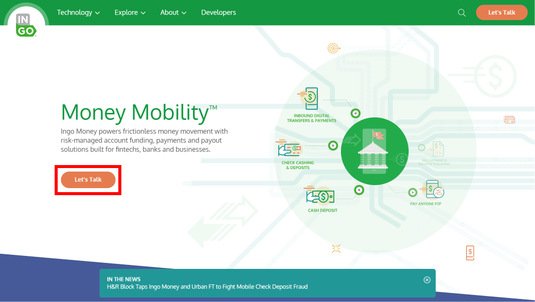This screenshot has height=302, width=535.
Task: Go to the Developers page
Action: coord(218,13)
